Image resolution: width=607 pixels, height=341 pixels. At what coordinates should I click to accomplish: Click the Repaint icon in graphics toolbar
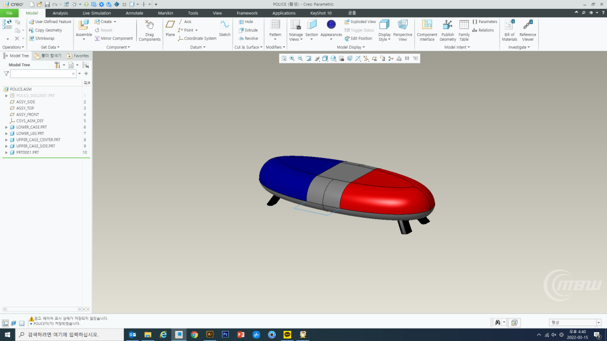point(308,59)
